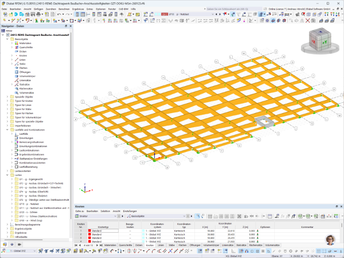This screenshot has width=344, height=258.
Task: Collapse the Basisobjekte tree folder
Action: pos(7,39)
